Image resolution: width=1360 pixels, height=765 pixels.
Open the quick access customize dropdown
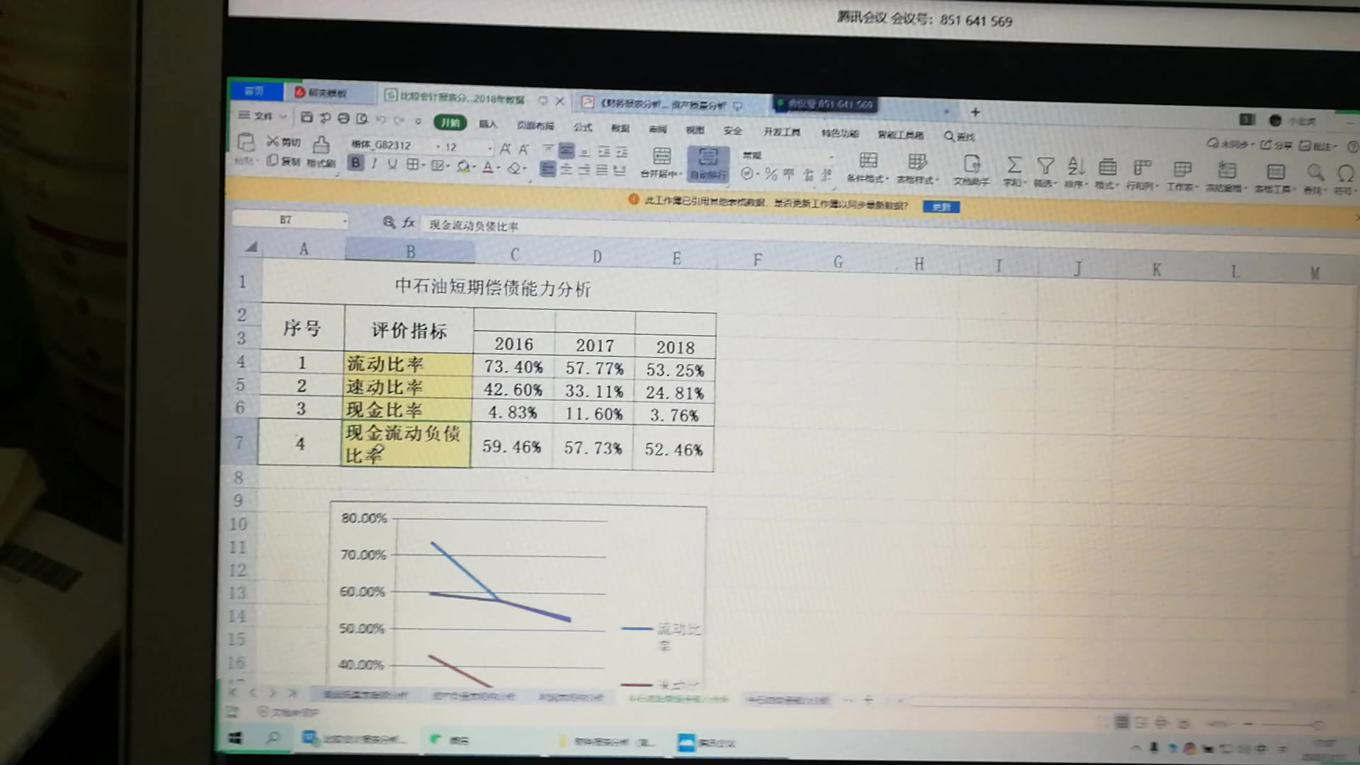[419, 121]
